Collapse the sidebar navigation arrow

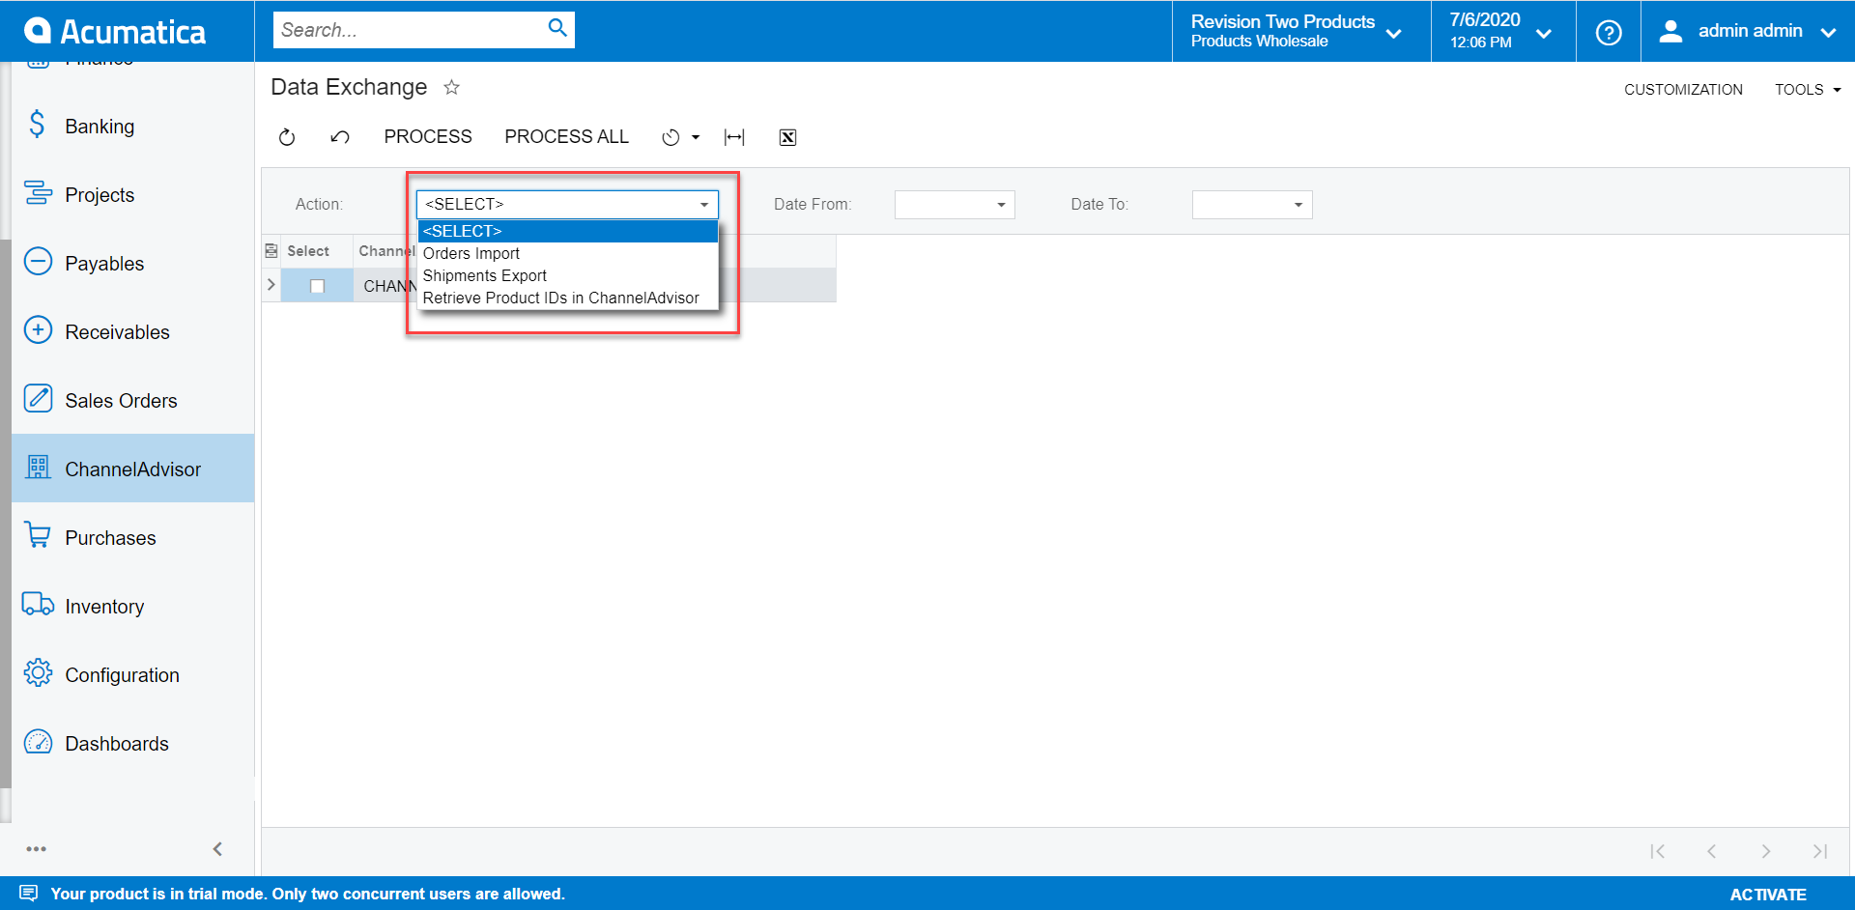[x=217, y=849]
